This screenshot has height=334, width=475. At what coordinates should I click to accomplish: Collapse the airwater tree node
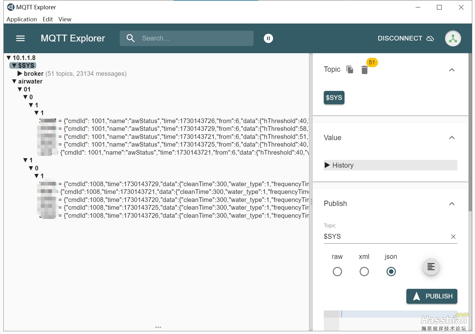click(x=14, y=81)
